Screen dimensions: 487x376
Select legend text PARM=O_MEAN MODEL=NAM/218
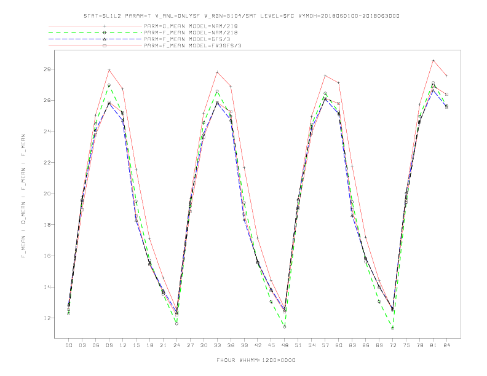[191, 26]
